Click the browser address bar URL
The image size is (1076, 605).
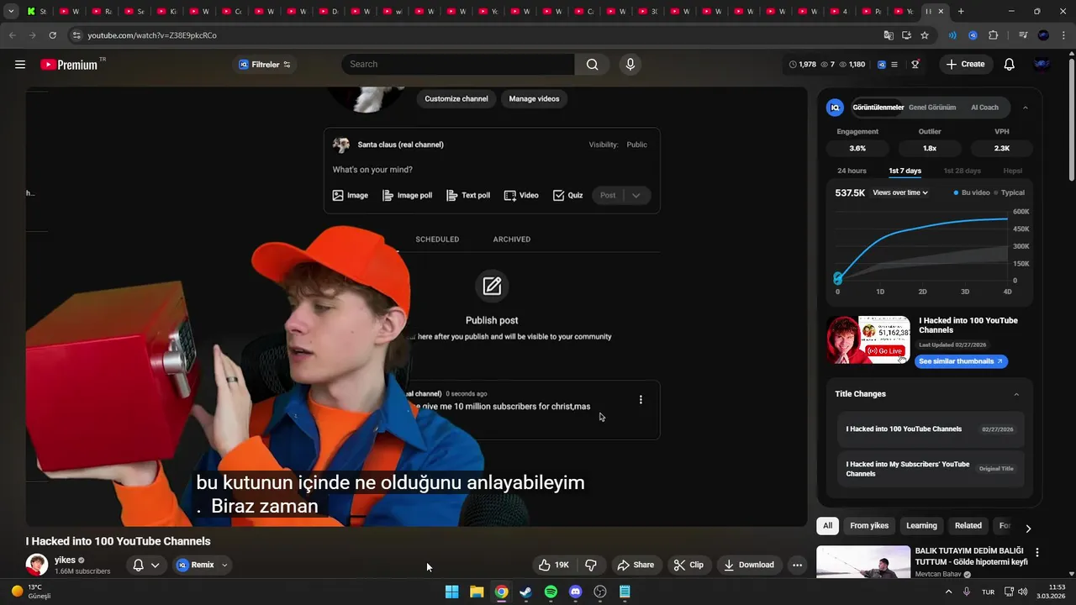click(152, 35)
